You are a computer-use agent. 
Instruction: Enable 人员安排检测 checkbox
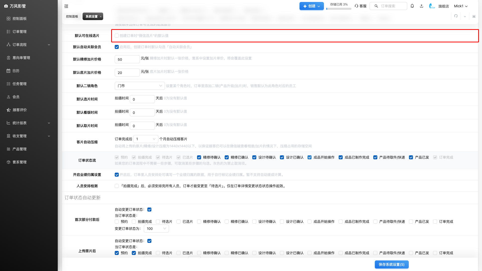(x=117, y=186)
